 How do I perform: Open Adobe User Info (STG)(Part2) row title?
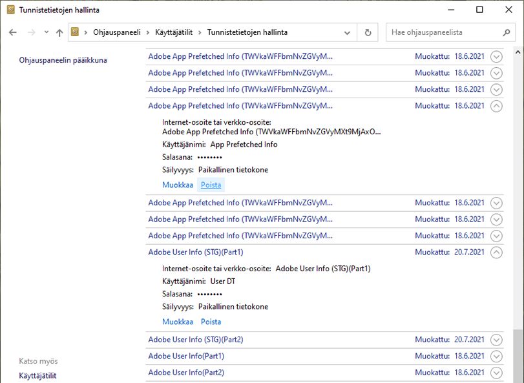click(x=196, y=340)
